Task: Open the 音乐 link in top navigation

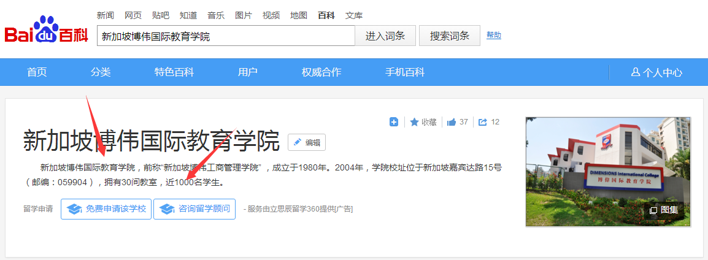Action: pyautogui.click(x=216, y=15)
